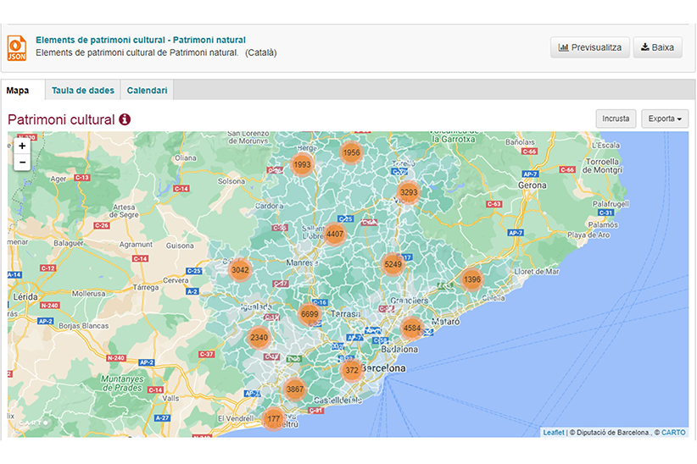This screenshot has height=464, width=697.
Task: Select the Mapa tab
Action: 18,91
